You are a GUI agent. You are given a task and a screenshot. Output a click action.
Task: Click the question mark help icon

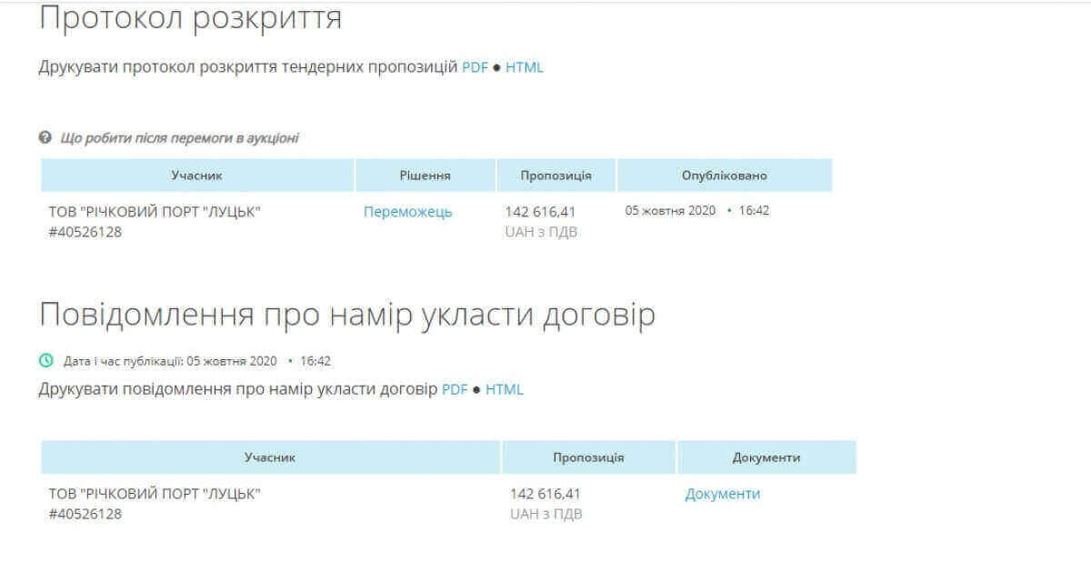coord(45,138)
